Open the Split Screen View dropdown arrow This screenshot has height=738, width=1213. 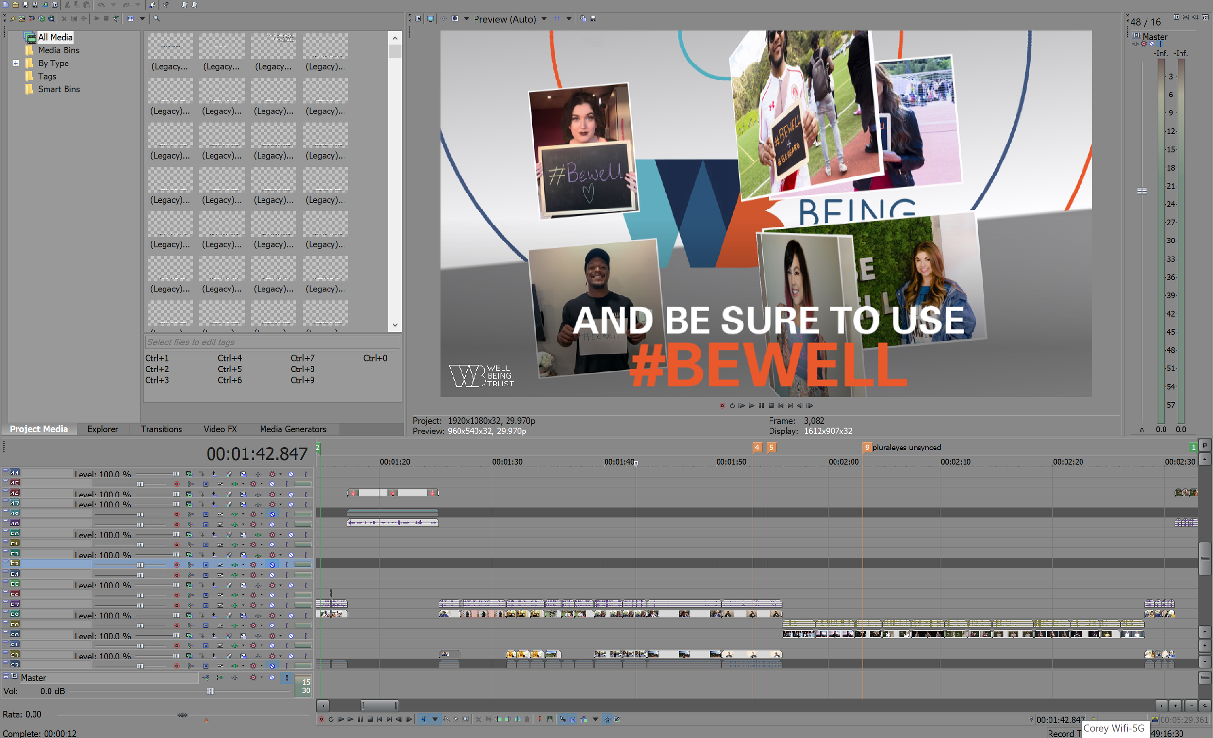(x=467, y=19)
